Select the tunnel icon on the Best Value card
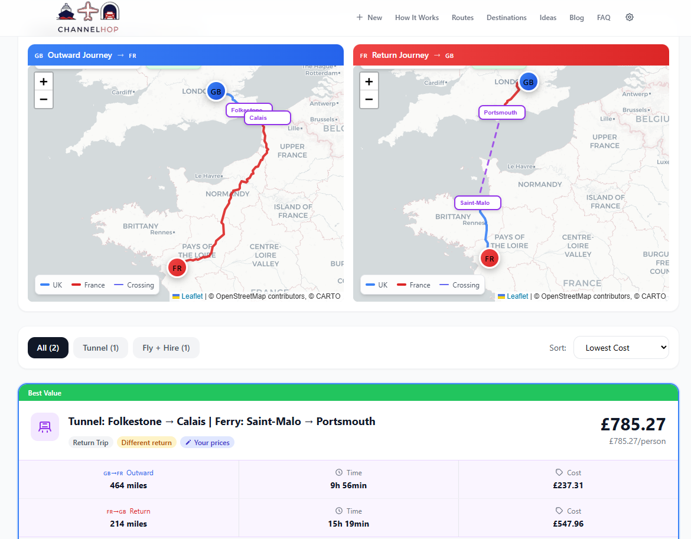691x539 pixels. click(x=45, y=427)
